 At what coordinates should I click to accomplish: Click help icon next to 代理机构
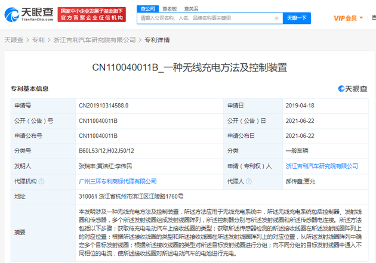[x=41, y=181]
